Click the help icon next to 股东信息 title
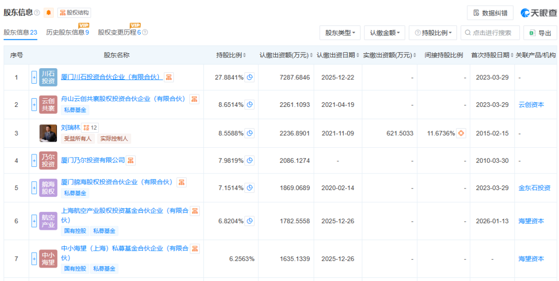The image size is (559, 281). [x=37, y=13]
